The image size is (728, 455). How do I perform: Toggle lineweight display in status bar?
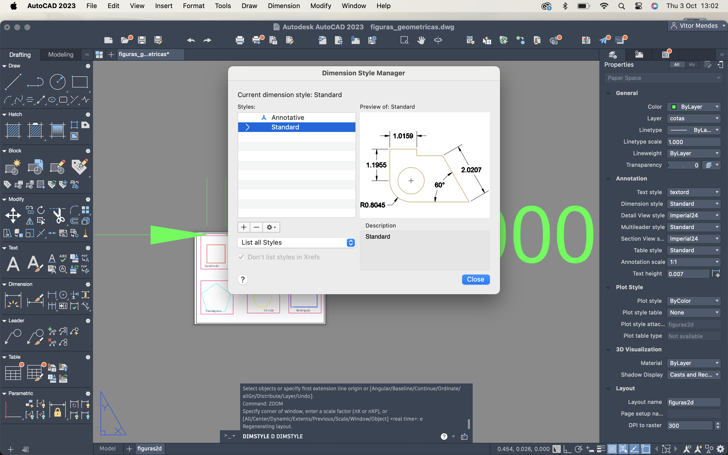[x=601, y=449]
